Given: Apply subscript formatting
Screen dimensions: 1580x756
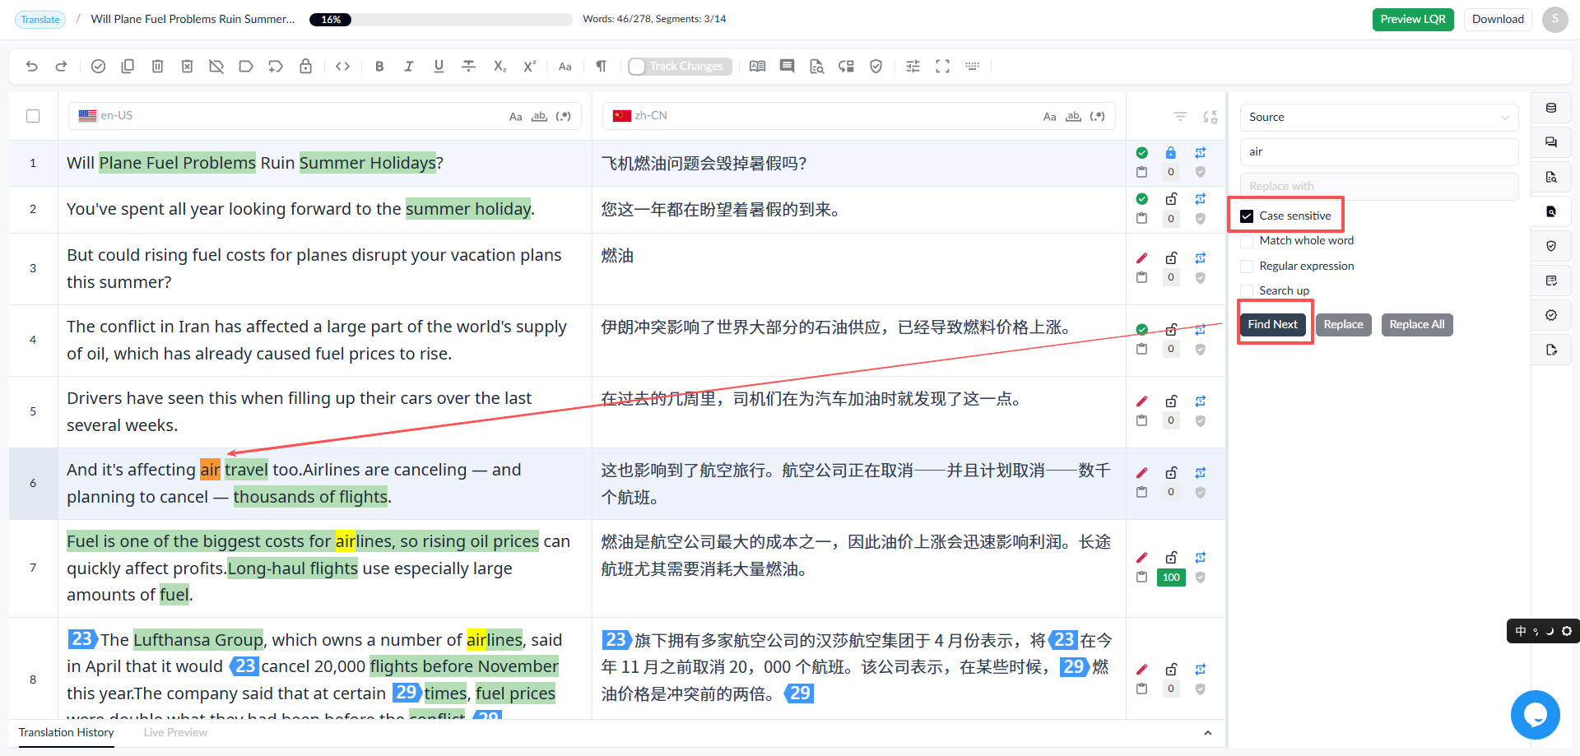Looking at the screenshot, I should pos(500,67).
